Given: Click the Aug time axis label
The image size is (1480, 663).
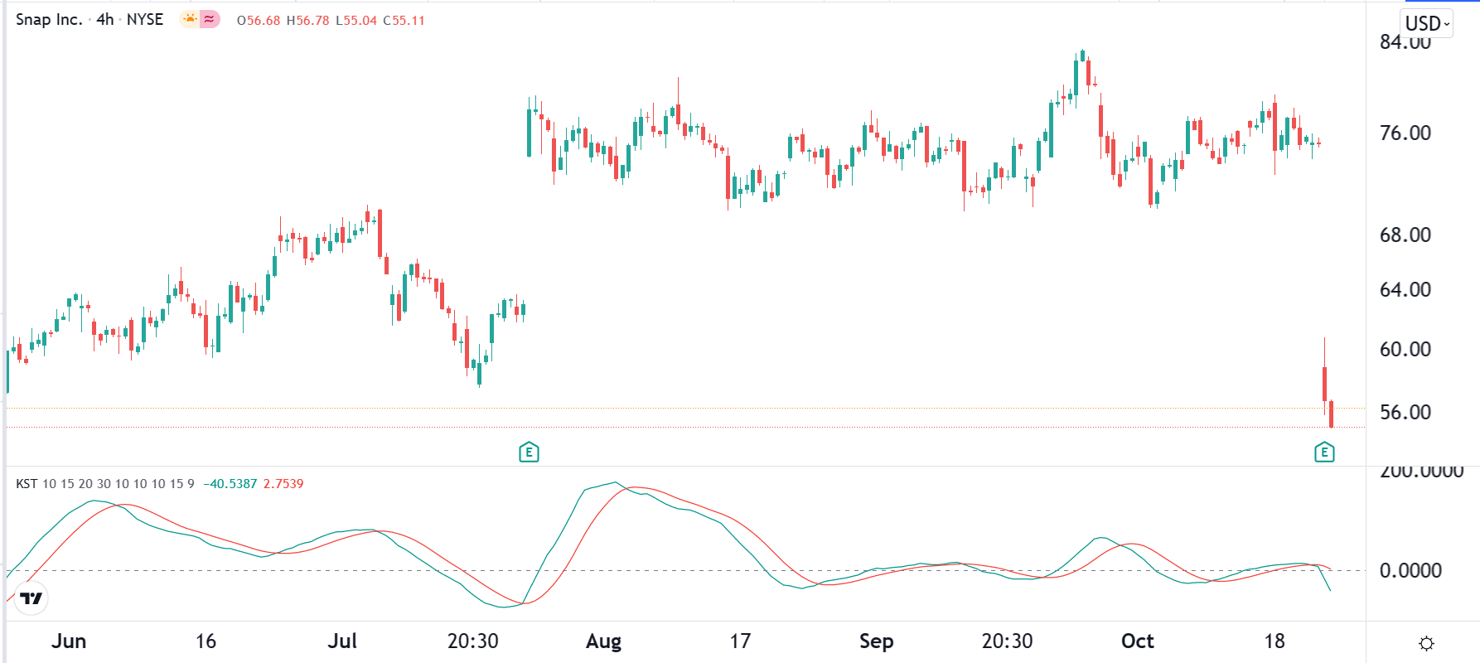Looking at the screenshot, I should click(603, 641).
